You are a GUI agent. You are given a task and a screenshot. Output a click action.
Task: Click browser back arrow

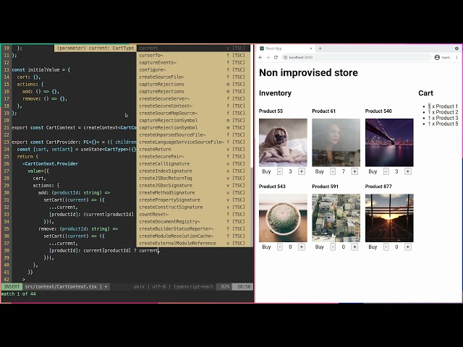pyautogui.click(x=260, y=57)
